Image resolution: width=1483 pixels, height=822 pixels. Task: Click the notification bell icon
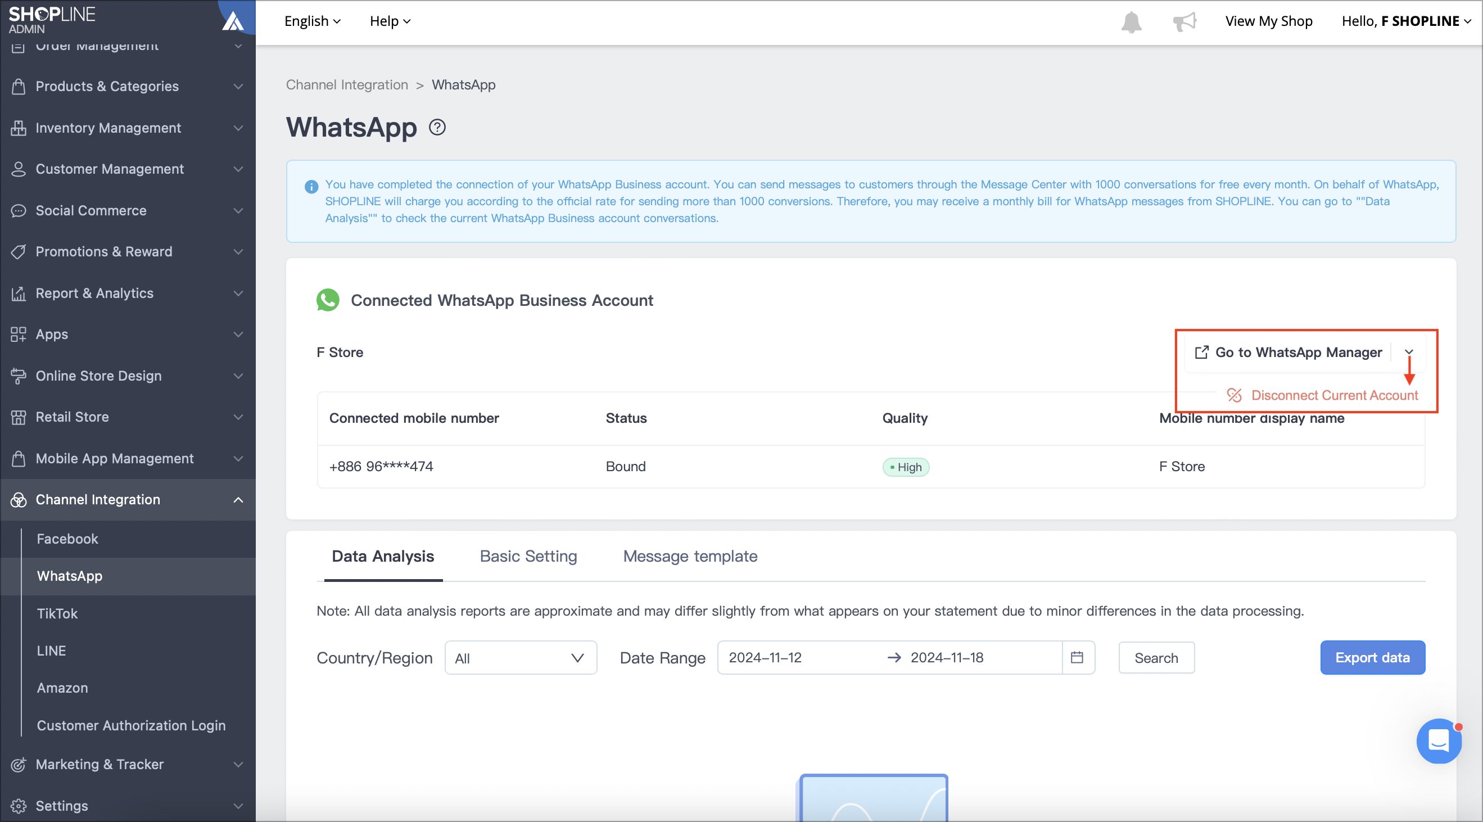pyautogui.click(x=1131, y=22)
